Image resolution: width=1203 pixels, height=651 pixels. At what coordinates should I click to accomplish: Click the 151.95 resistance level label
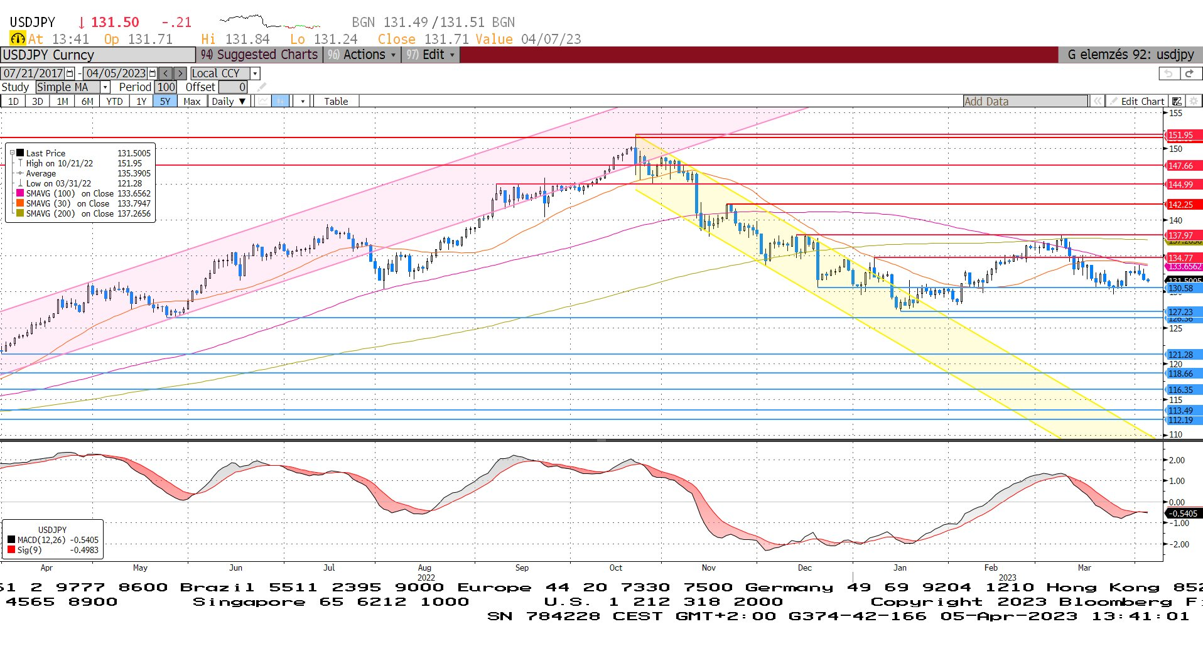pyautogui.click(x=1184, y=135)
